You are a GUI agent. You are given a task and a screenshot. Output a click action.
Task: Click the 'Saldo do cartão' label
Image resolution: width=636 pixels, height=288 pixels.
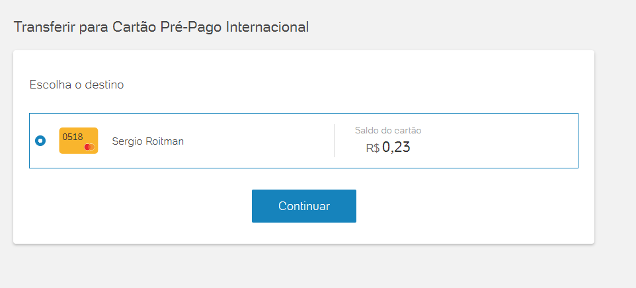click(388, 130)
